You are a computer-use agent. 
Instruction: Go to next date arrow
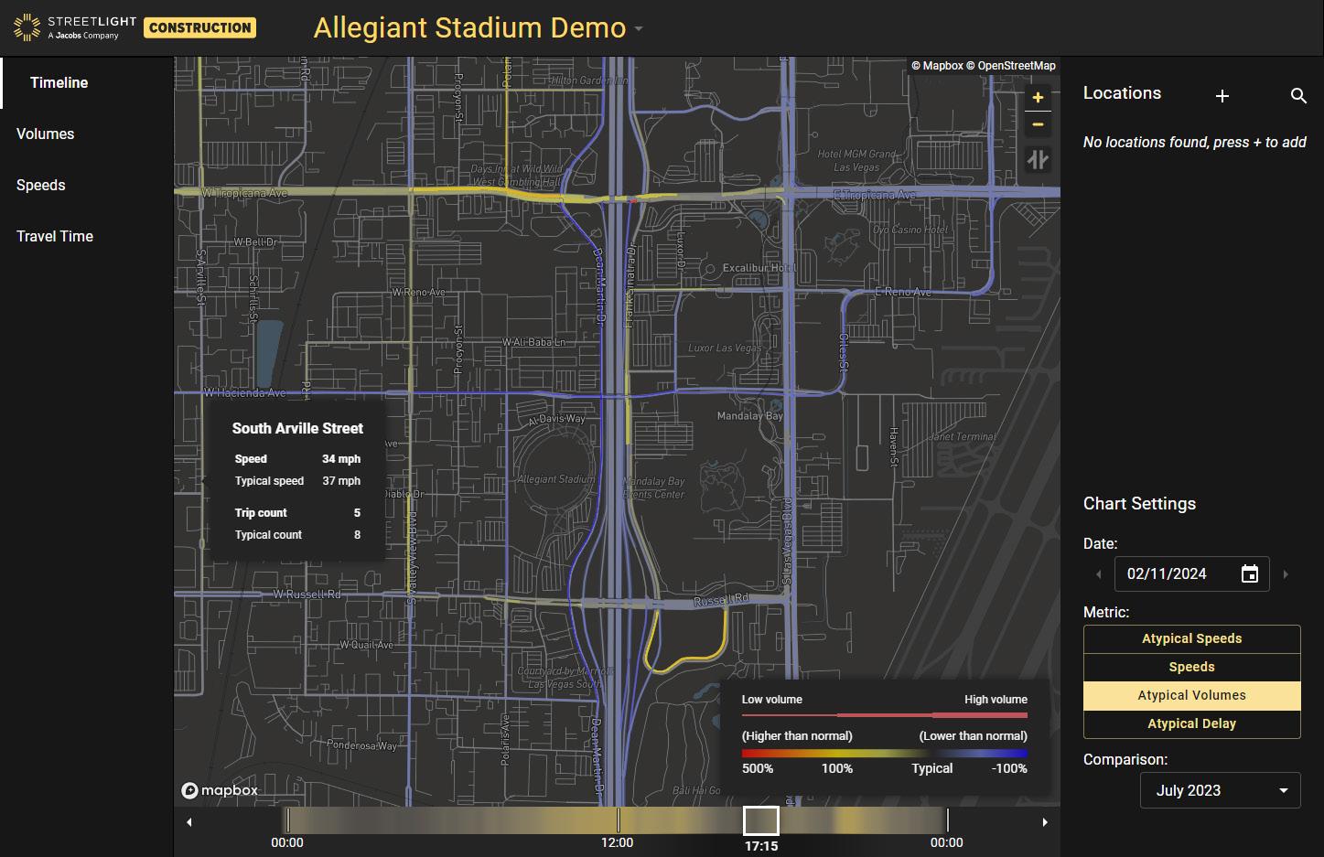[x=1286, y=574]
